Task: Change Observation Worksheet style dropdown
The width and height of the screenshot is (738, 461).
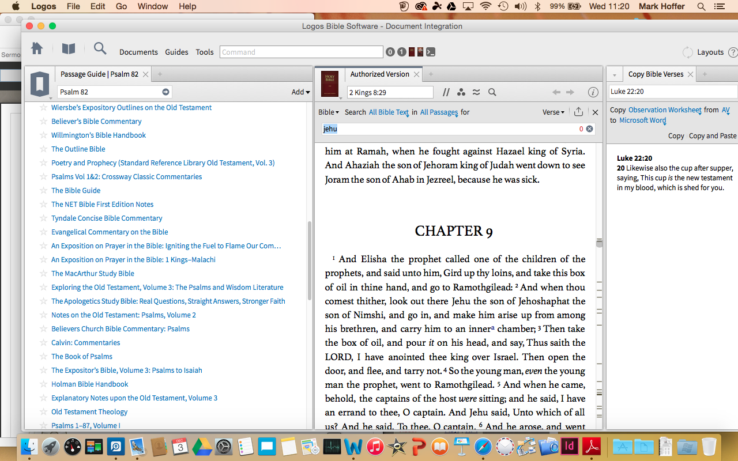Action: point(665,109)
